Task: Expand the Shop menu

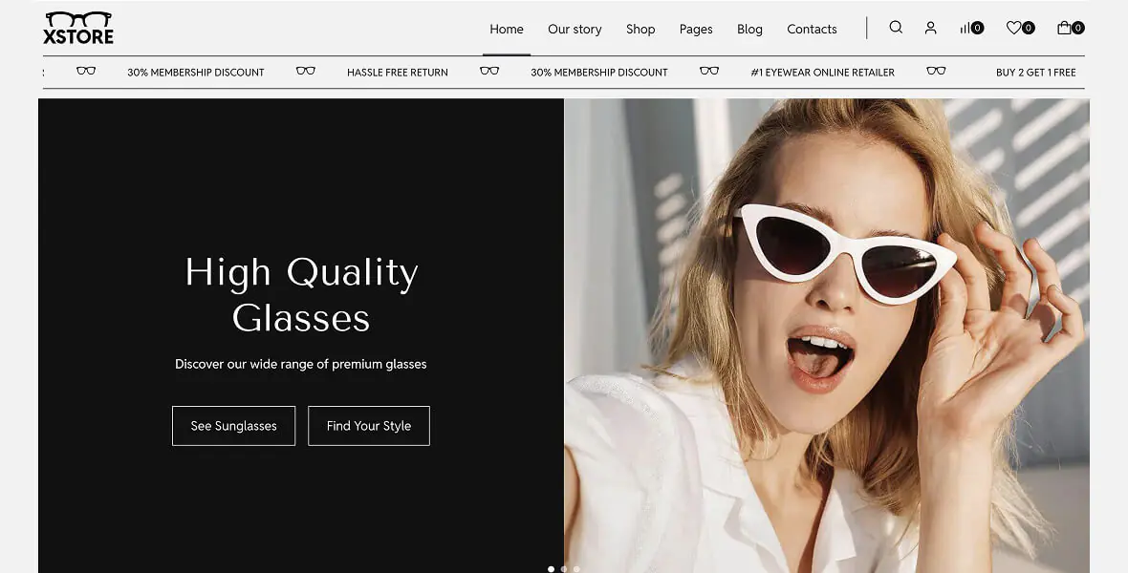Action: [x=640, y=29]
